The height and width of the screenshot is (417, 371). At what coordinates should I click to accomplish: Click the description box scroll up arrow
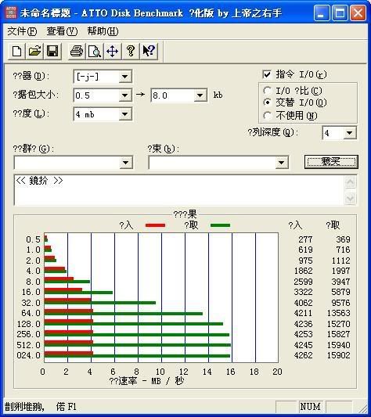click(350, 182)
